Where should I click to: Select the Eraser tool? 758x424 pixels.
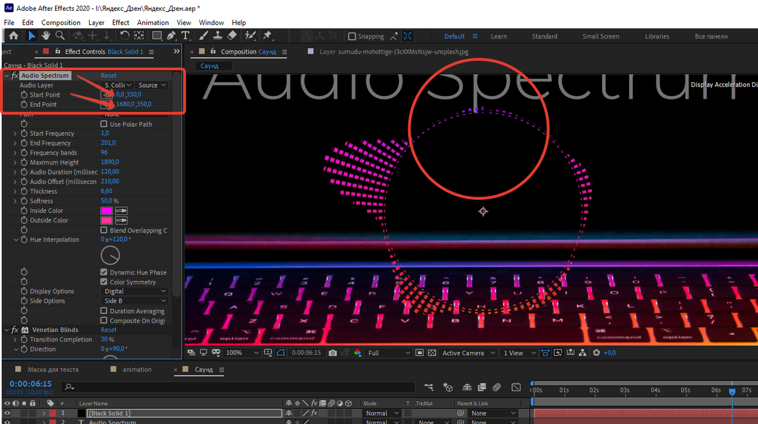coord(232,36)
